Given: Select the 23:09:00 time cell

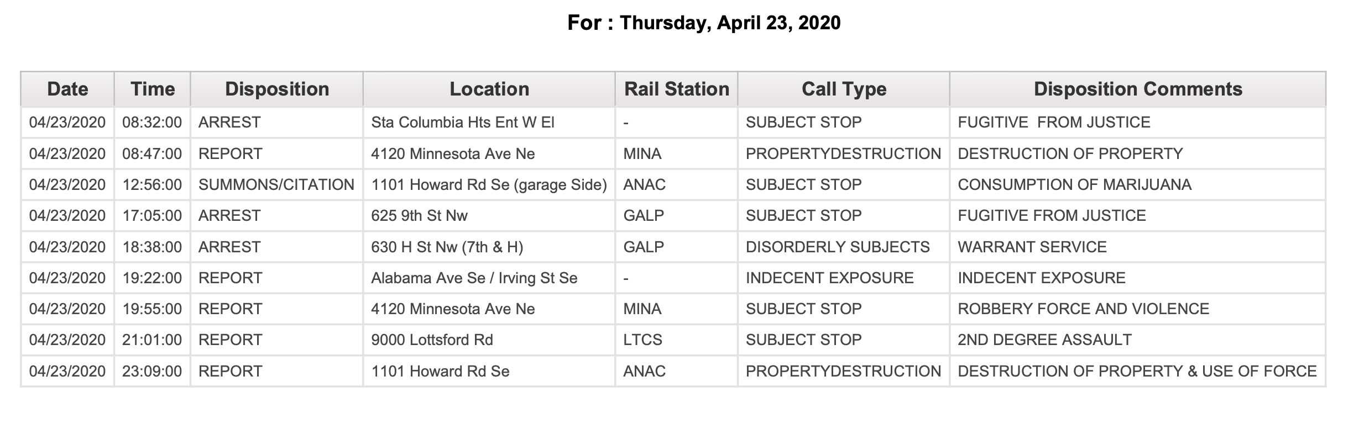Looking at the screenshot, I should pyautogui.click(x=153, y=371).
